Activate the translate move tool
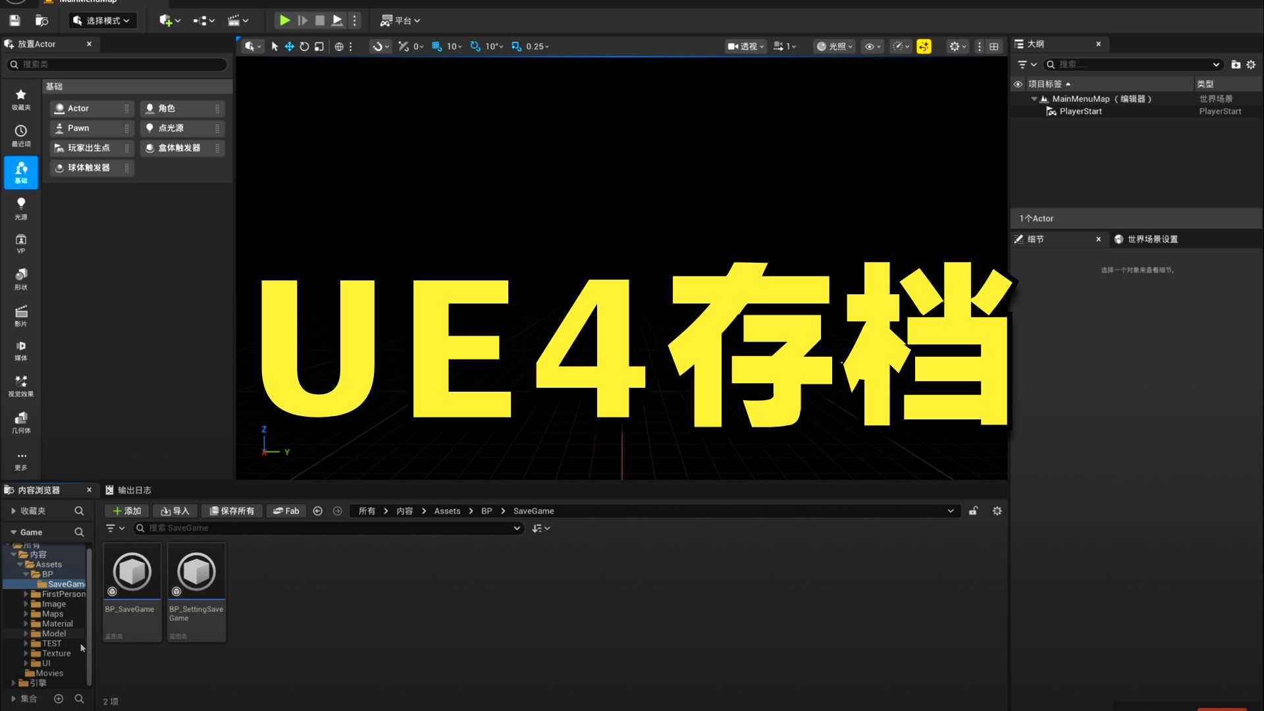The width and height of the screenshot is (1264, 711). pyautogui.click(x=289, y=47)
